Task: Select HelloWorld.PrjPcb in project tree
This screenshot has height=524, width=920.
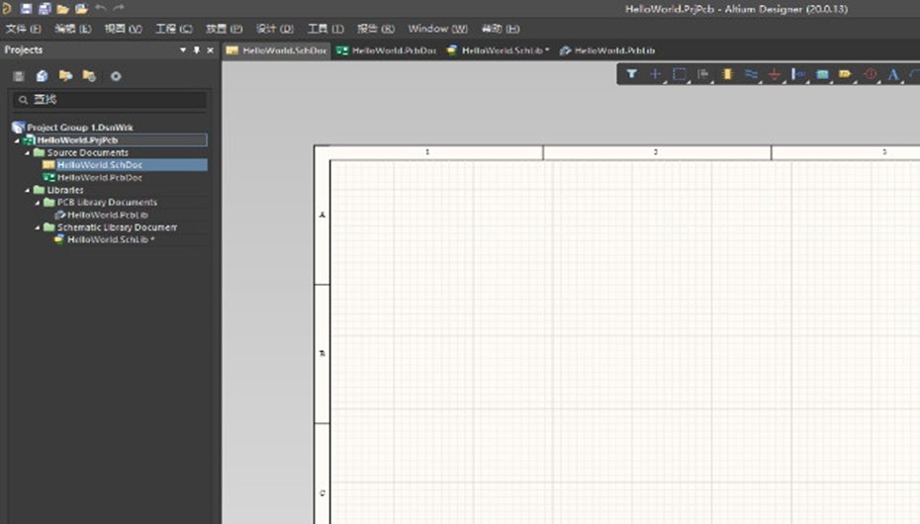Action: click(x=77, y=140)
